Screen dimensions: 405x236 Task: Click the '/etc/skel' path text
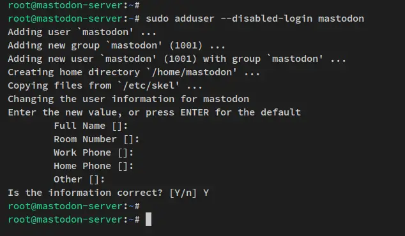[148, 85]
